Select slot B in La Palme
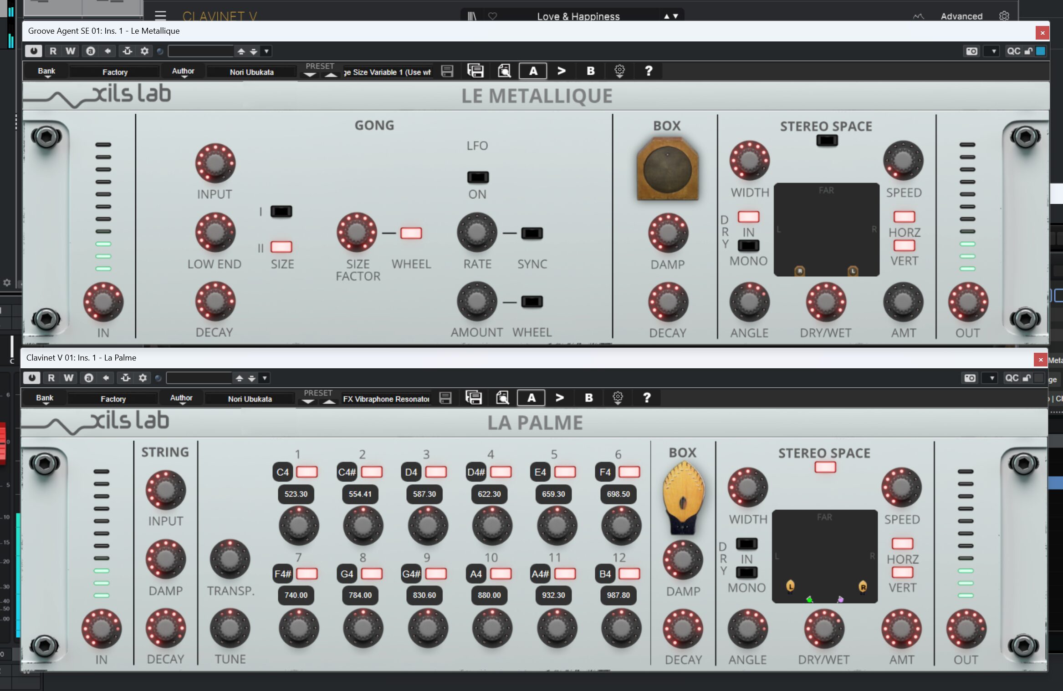Image resolution: width=1063 pixels, height=691 pixels. coord(589,398)
